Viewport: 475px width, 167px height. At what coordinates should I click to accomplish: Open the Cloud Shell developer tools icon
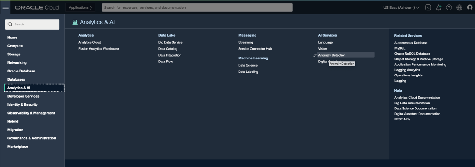(428, 7)
